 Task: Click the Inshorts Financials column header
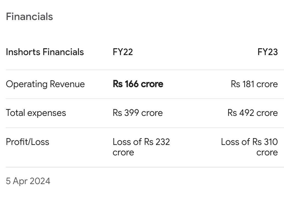[45, 52]
